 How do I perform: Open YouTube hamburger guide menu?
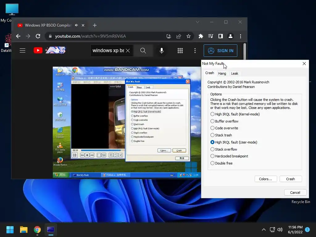[x=23, y=50]
